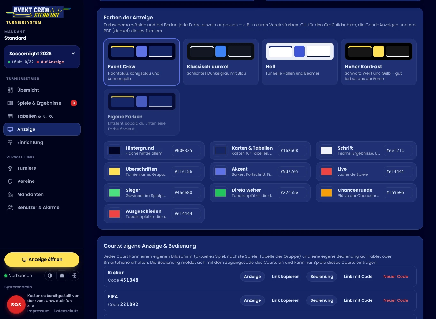Focus the Ausgeschieden hex color field
The height and width of the screenshot is (319, 436).
(186, 214)
